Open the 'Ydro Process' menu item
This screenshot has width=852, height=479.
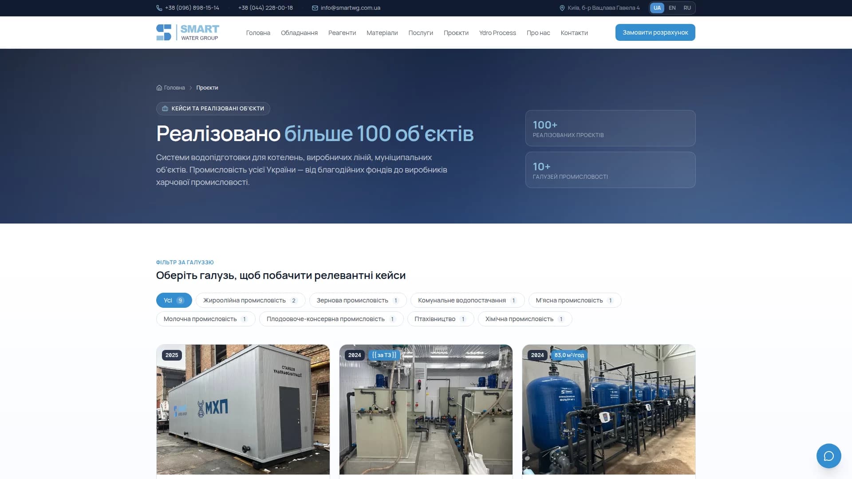pyautogui.click(x=497, y=33)
